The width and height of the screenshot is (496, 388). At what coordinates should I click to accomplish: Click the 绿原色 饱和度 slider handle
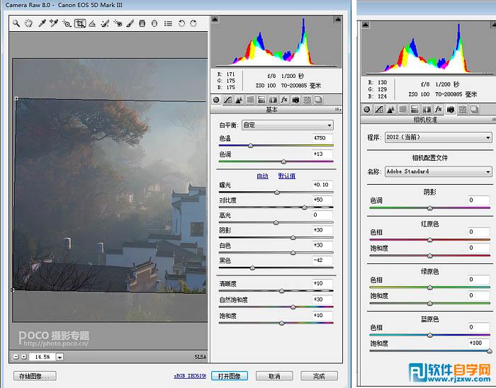click(429, 303)
